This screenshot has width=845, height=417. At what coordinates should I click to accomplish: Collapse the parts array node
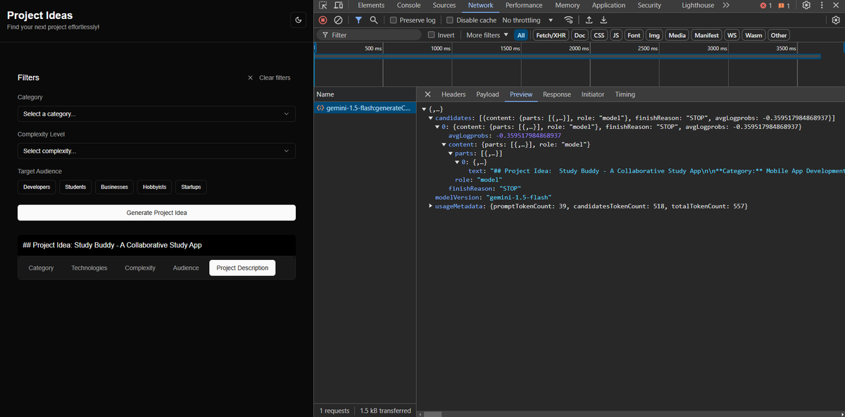tap(451, 154)
